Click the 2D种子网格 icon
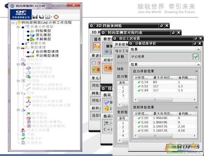The height and width of the screenshot is (156, 204). point(29,68)
